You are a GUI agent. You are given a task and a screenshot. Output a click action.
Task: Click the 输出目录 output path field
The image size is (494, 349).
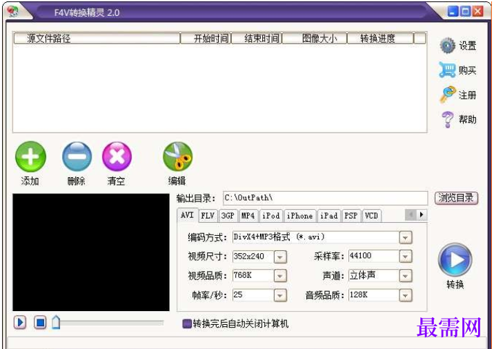325,198
